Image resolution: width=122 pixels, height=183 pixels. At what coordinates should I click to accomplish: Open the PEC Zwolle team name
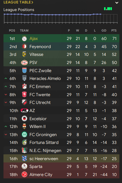tap(40, 71)
